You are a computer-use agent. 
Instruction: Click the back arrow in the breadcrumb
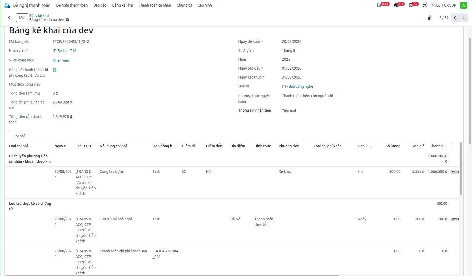(x=9, y=18)
